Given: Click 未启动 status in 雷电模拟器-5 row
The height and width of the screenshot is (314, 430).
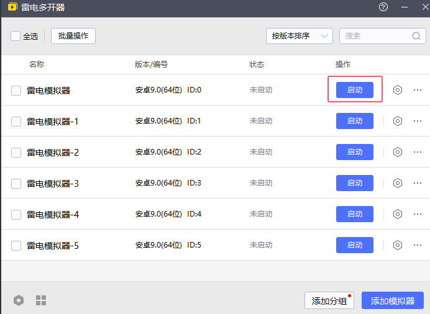Looking at the screenshot, I should coord(261,245).
